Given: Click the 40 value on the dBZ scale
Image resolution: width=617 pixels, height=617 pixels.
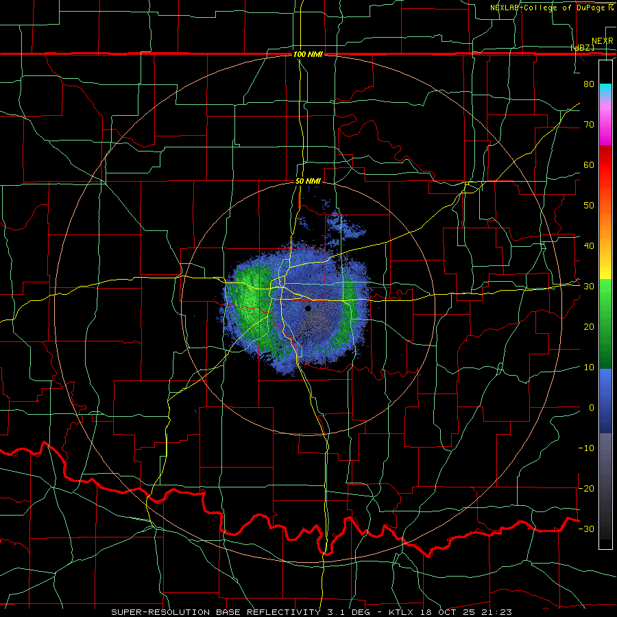Looking at the screenshot, I should coord(589,246).
